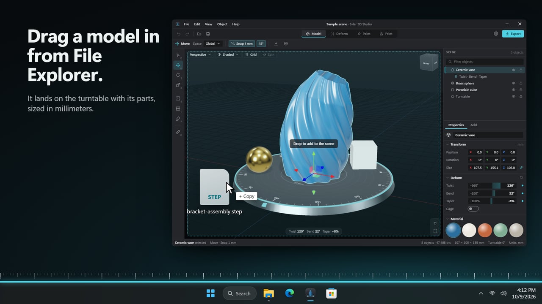Select the orange material swatch
Image resolution: width=542 pixels, height=304 pixels.
[x=484, y=230]
